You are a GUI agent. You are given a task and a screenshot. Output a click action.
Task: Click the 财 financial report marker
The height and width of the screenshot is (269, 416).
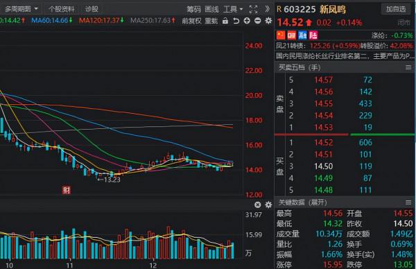click(67, 190)
